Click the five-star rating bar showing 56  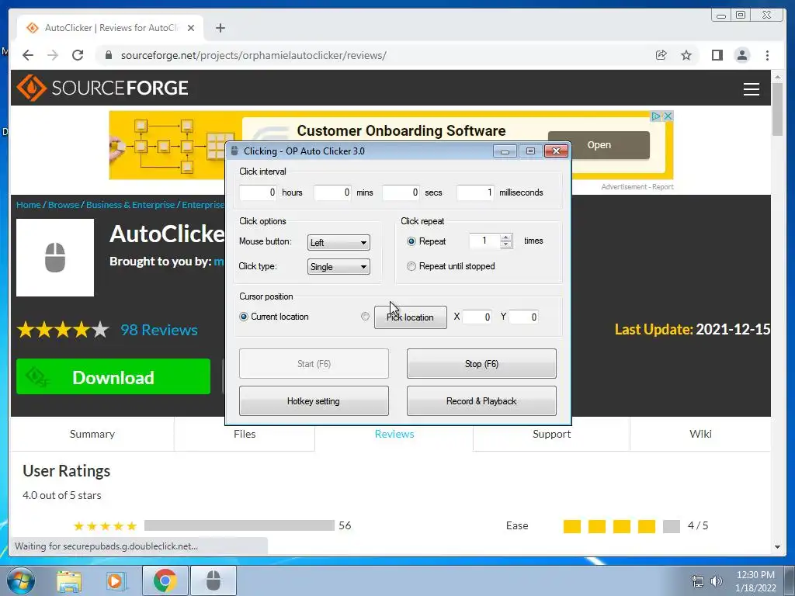(x=239, y=525)
